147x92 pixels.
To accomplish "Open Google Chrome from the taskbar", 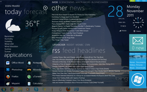I will pos(12,89).
